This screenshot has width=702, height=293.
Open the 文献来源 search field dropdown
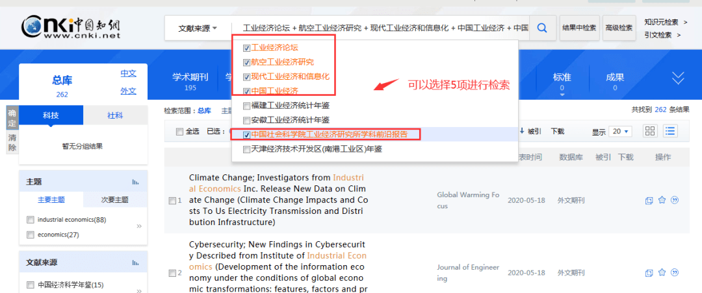(x=198, y=28)
